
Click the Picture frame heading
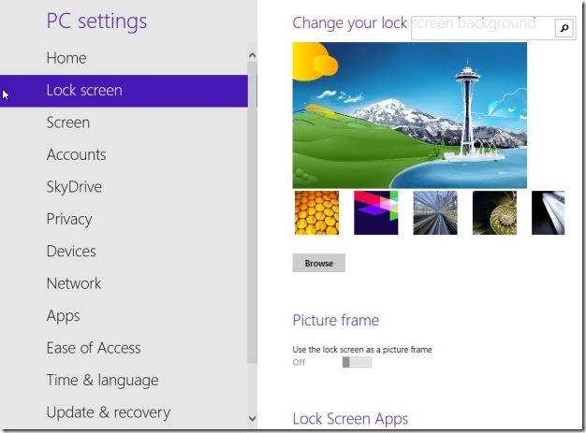click(336, 320)
